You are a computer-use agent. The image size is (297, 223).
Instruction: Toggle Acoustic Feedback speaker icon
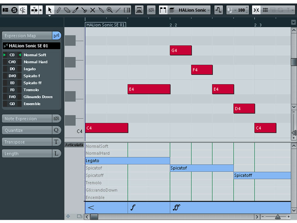(x=23, y=10)
